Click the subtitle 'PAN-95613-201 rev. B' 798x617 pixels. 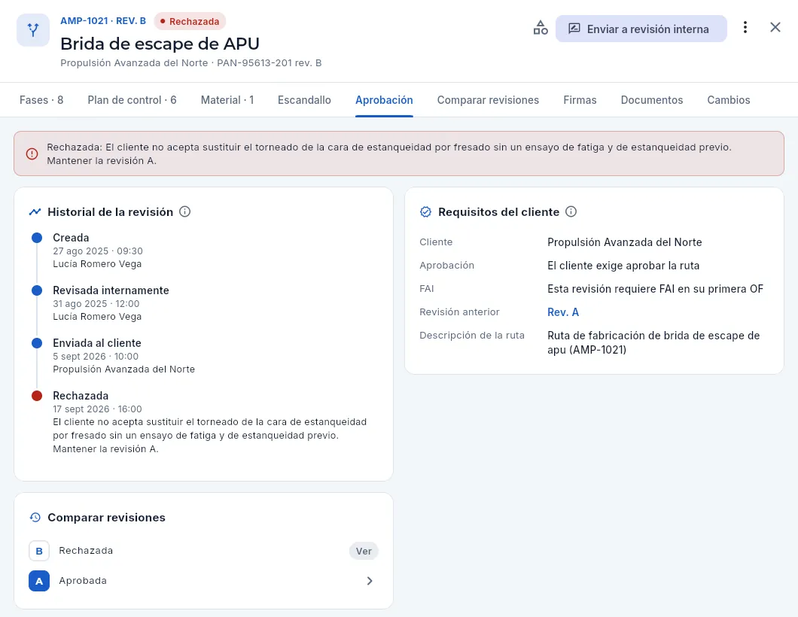click(x=270, y=63)
